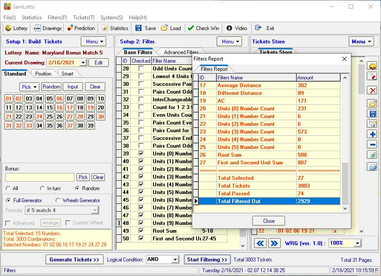Screen dimensions: 381x276
Task: Go to previous page with double-left arrow
Action: pyautogui.click(x=260, y=243)
